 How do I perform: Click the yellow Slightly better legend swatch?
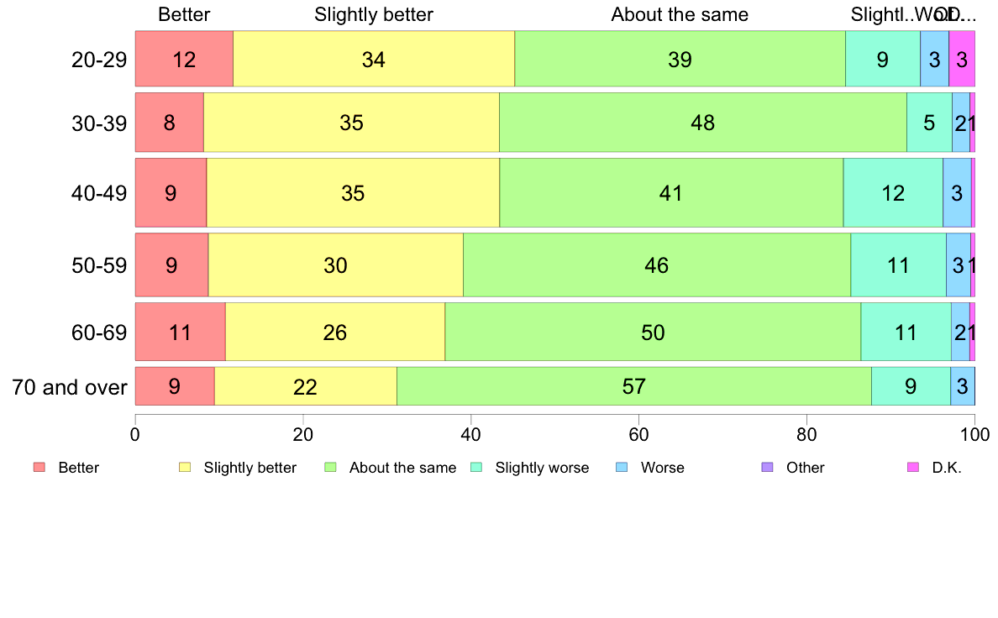[x=185, y=467]
